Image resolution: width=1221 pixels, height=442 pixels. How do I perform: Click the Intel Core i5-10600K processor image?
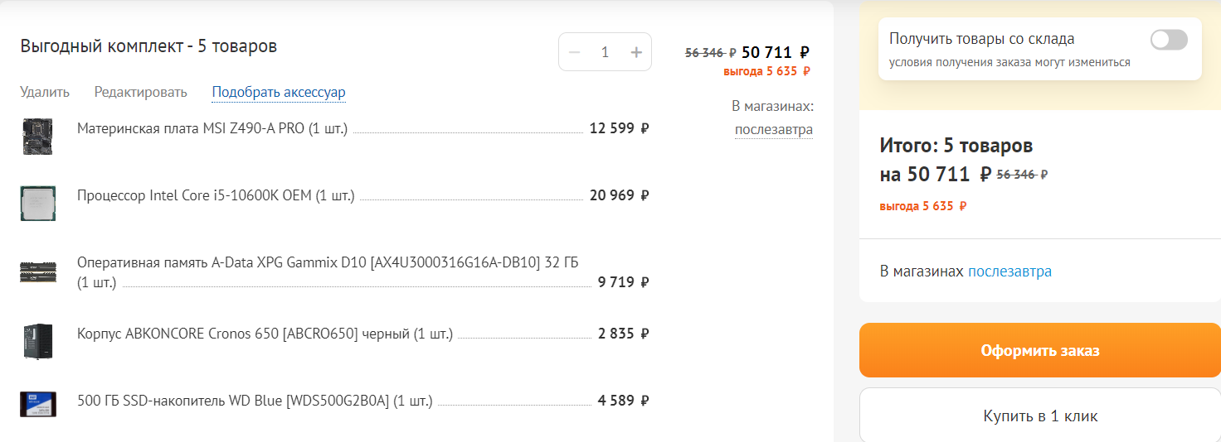(x=37, y=203)
